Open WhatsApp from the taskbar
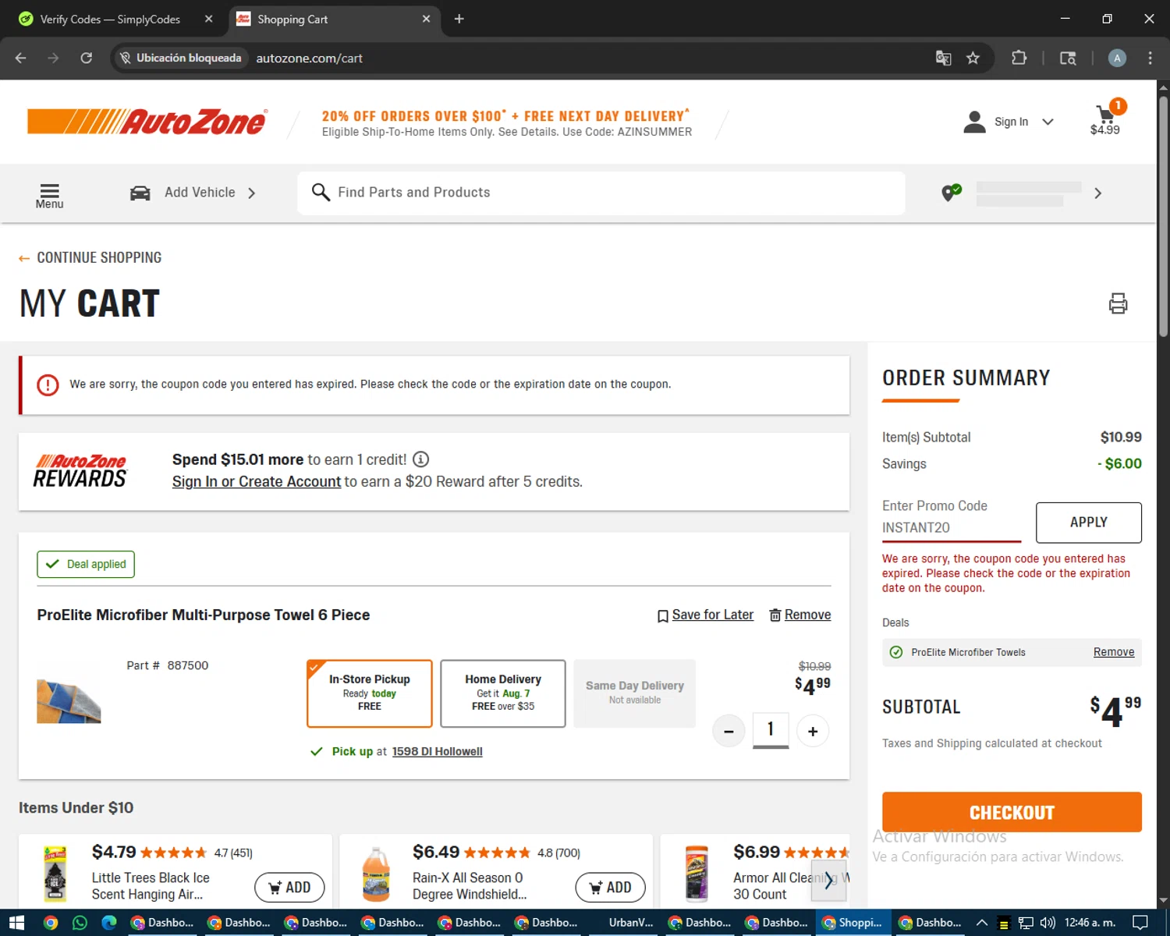Image resolution: width=1170 pixels, height=936 pixels. coord(80,923)
